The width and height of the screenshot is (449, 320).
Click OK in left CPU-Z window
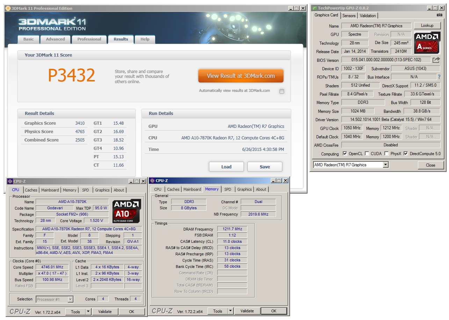(132, 312)
